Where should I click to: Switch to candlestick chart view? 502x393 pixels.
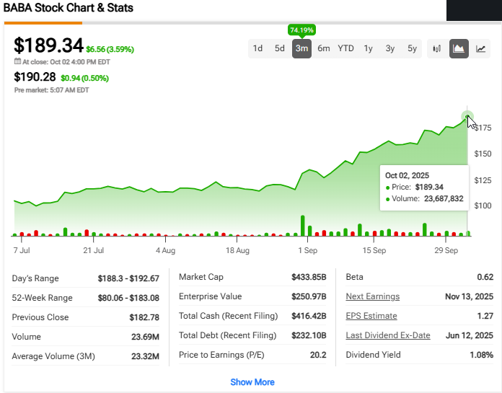coord(437,49)
